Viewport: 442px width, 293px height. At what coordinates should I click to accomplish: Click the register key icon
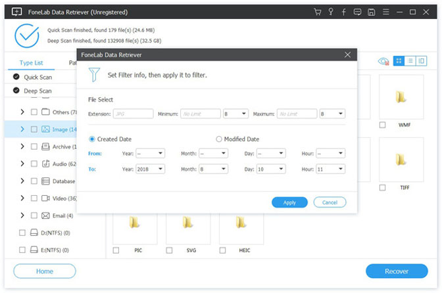click(331, 12)
